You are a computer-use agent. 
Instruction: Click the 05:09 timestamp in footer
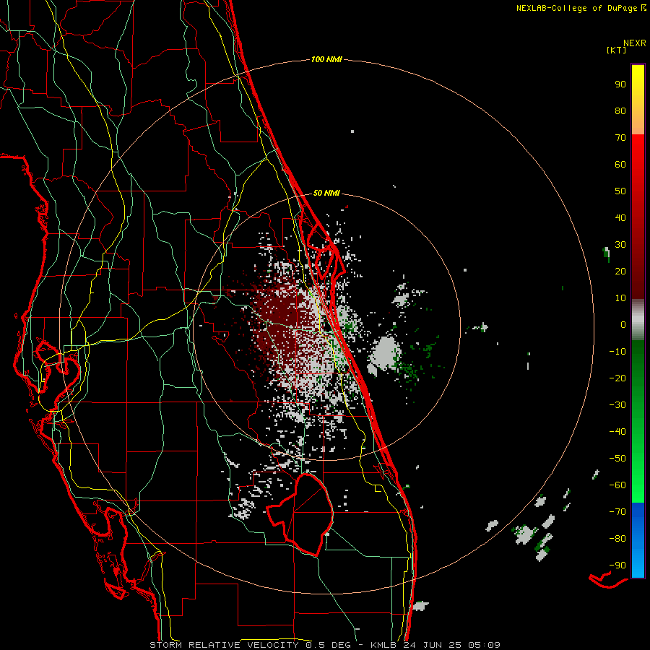[484, 645]
